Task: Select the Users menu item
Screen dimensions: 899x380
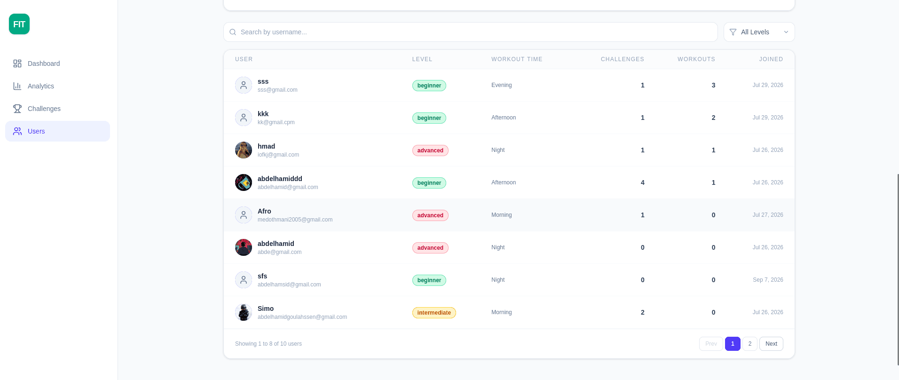Action: tap(57, 131)
